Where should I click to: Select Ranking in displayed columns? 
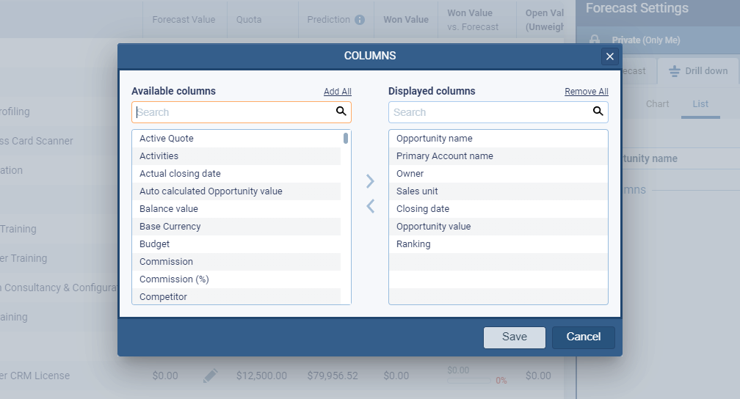click(413, 244)
